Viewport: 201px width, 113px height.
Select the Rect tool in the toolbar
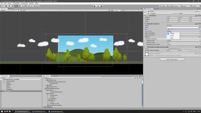coord(16,6)
